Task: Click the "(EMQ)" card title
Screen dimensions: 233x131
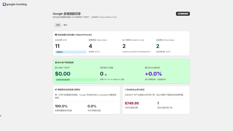Action: (69, 90)
